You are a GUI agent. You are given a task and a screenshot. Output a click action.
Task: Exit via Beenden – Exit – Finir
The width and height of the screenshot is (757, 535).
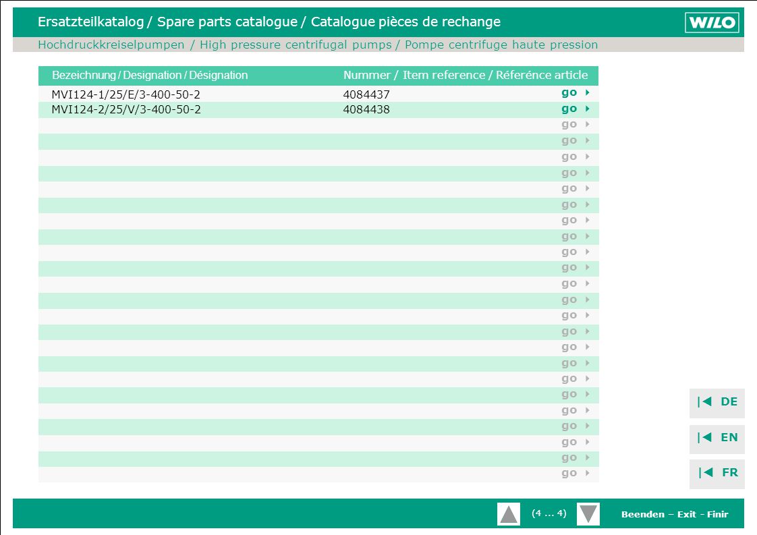(x=675, y=514)
